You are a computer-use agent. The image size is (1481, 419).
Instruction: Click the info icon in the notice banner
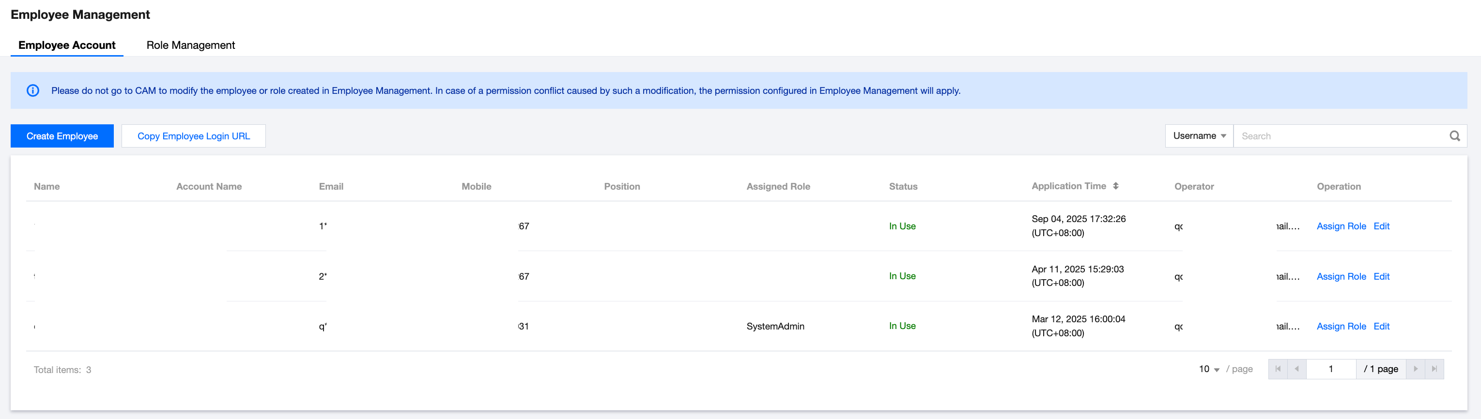pyautogui.click(x=33, y=90)
